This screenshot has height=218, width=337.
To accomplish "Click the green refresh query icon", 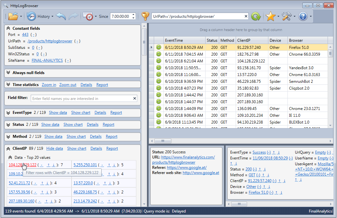I will point(256,16).
